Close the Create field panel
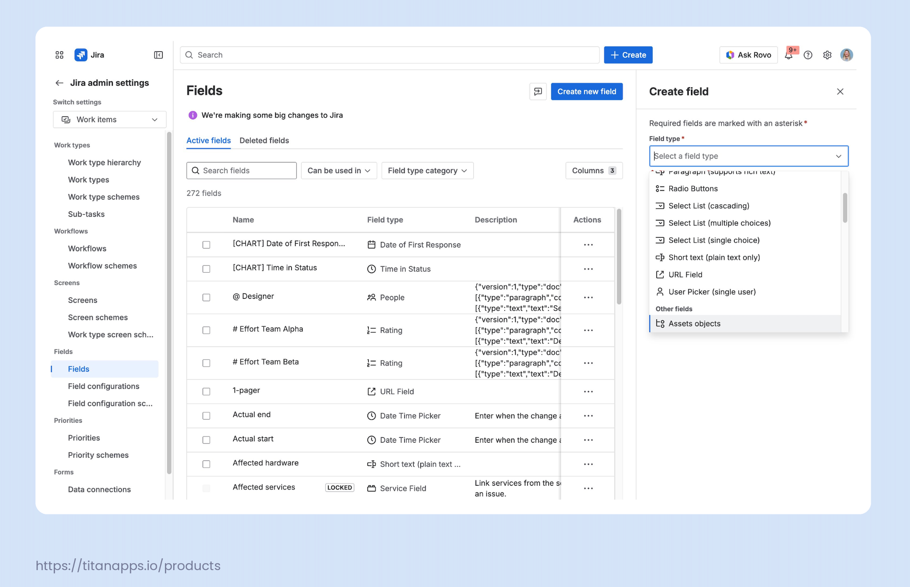Image resolution: width=910 pixels, height=587 pixels. 840,91
